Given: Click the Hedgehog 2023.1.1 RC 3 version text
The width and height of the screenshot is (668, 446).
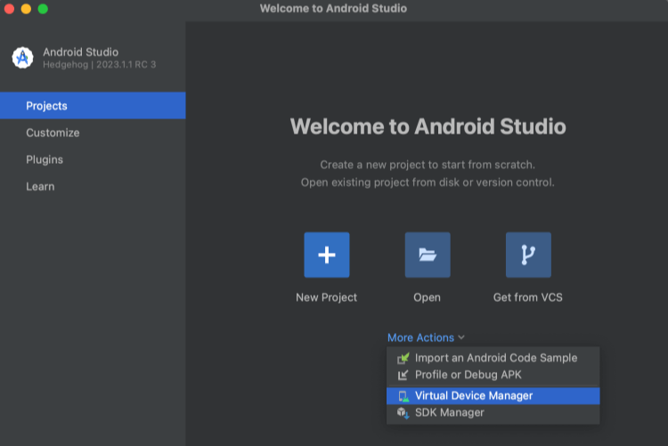Looking at the screenshot, I should point(99,65).
